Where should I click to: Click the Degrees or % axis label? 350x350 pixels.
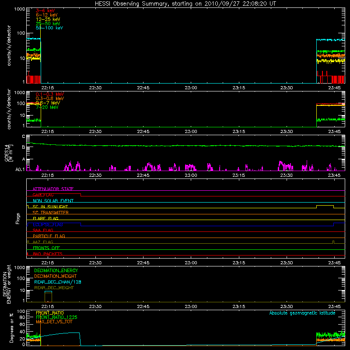pos(11,328)
